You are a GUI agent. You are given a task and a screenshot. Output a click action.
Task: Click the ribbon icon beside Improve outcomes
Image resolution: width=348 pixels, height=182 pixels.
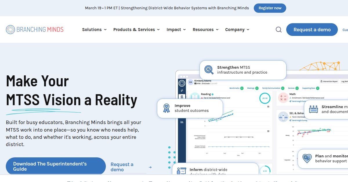tap(166, 108)
